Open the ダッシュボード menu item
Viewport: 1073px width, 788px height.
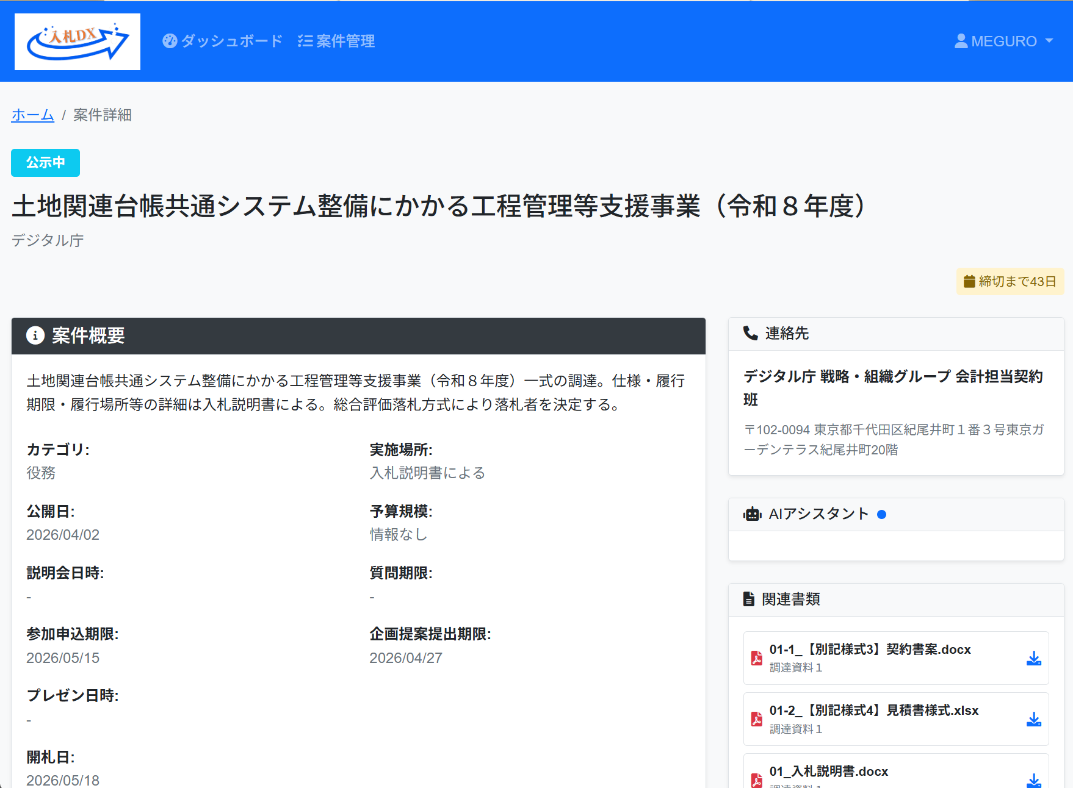tap(230, 41)
